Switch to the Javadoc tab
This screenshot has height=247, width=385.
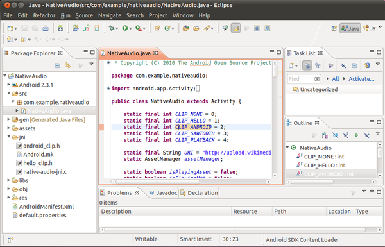pos(164,193)
